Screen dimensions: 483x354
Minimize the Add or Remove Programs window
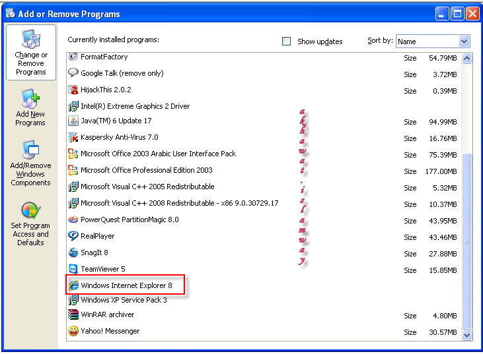442,14
